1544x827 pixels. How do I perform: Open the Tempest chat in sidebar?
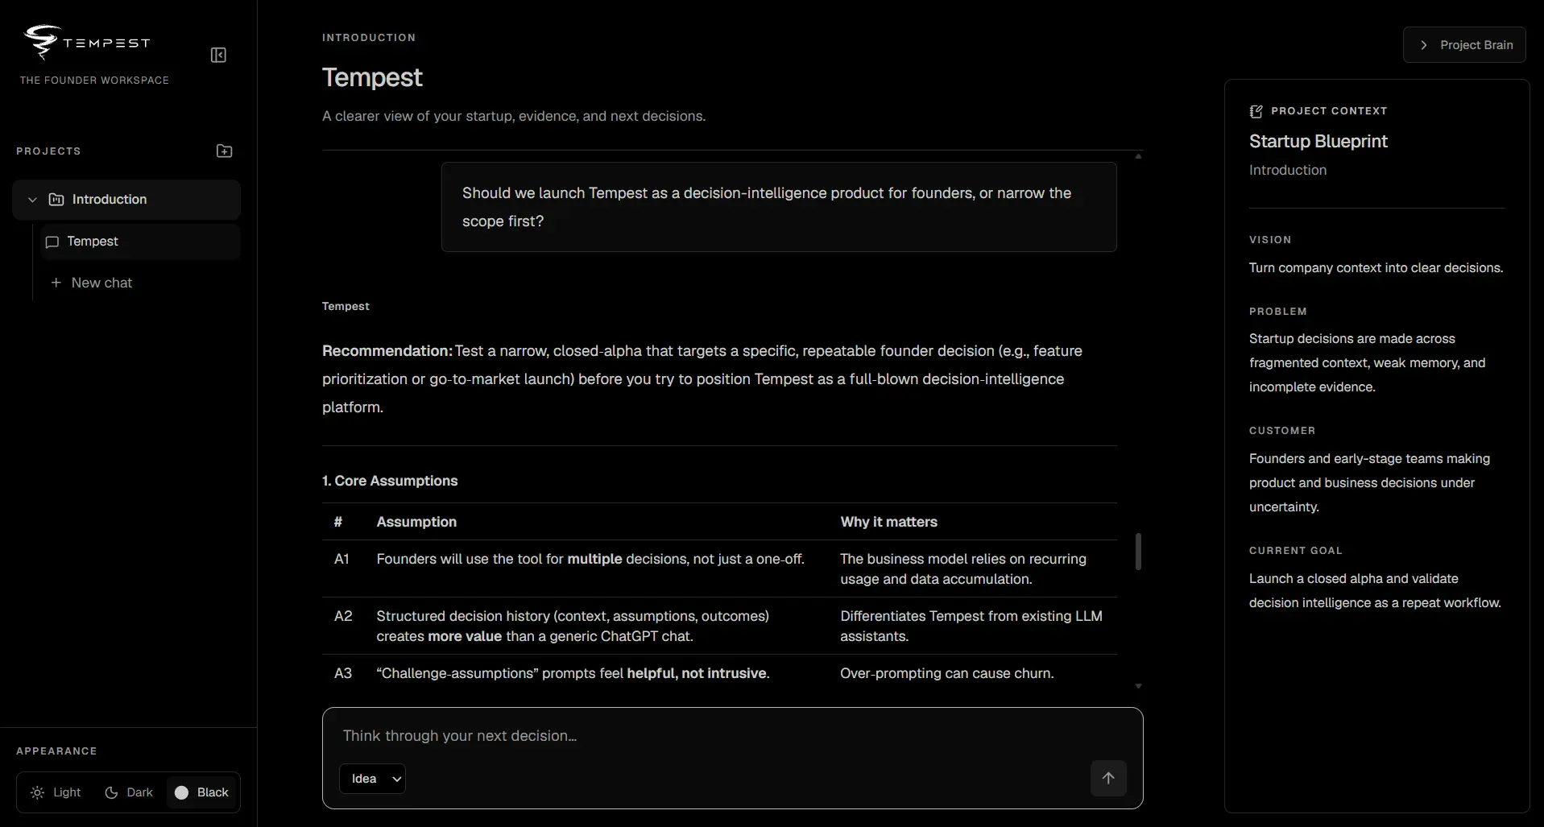point(140,242)
